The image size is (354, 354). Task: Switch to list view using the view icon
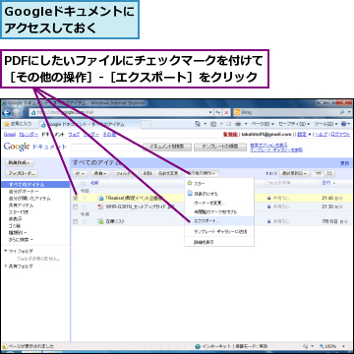[x=318, y=173]
